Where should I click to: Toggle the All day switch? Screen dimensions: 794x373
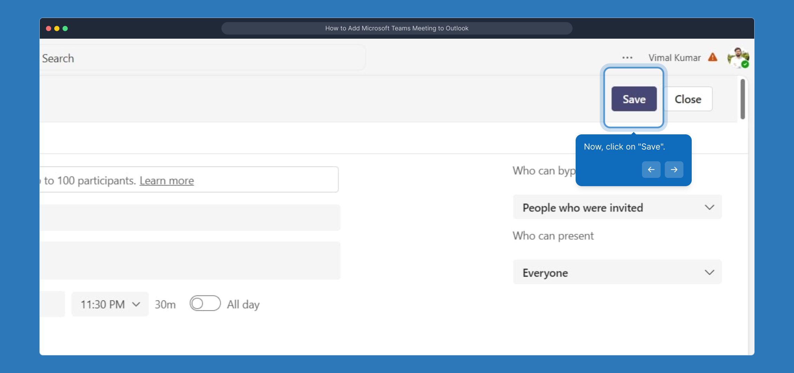point(205,304)
